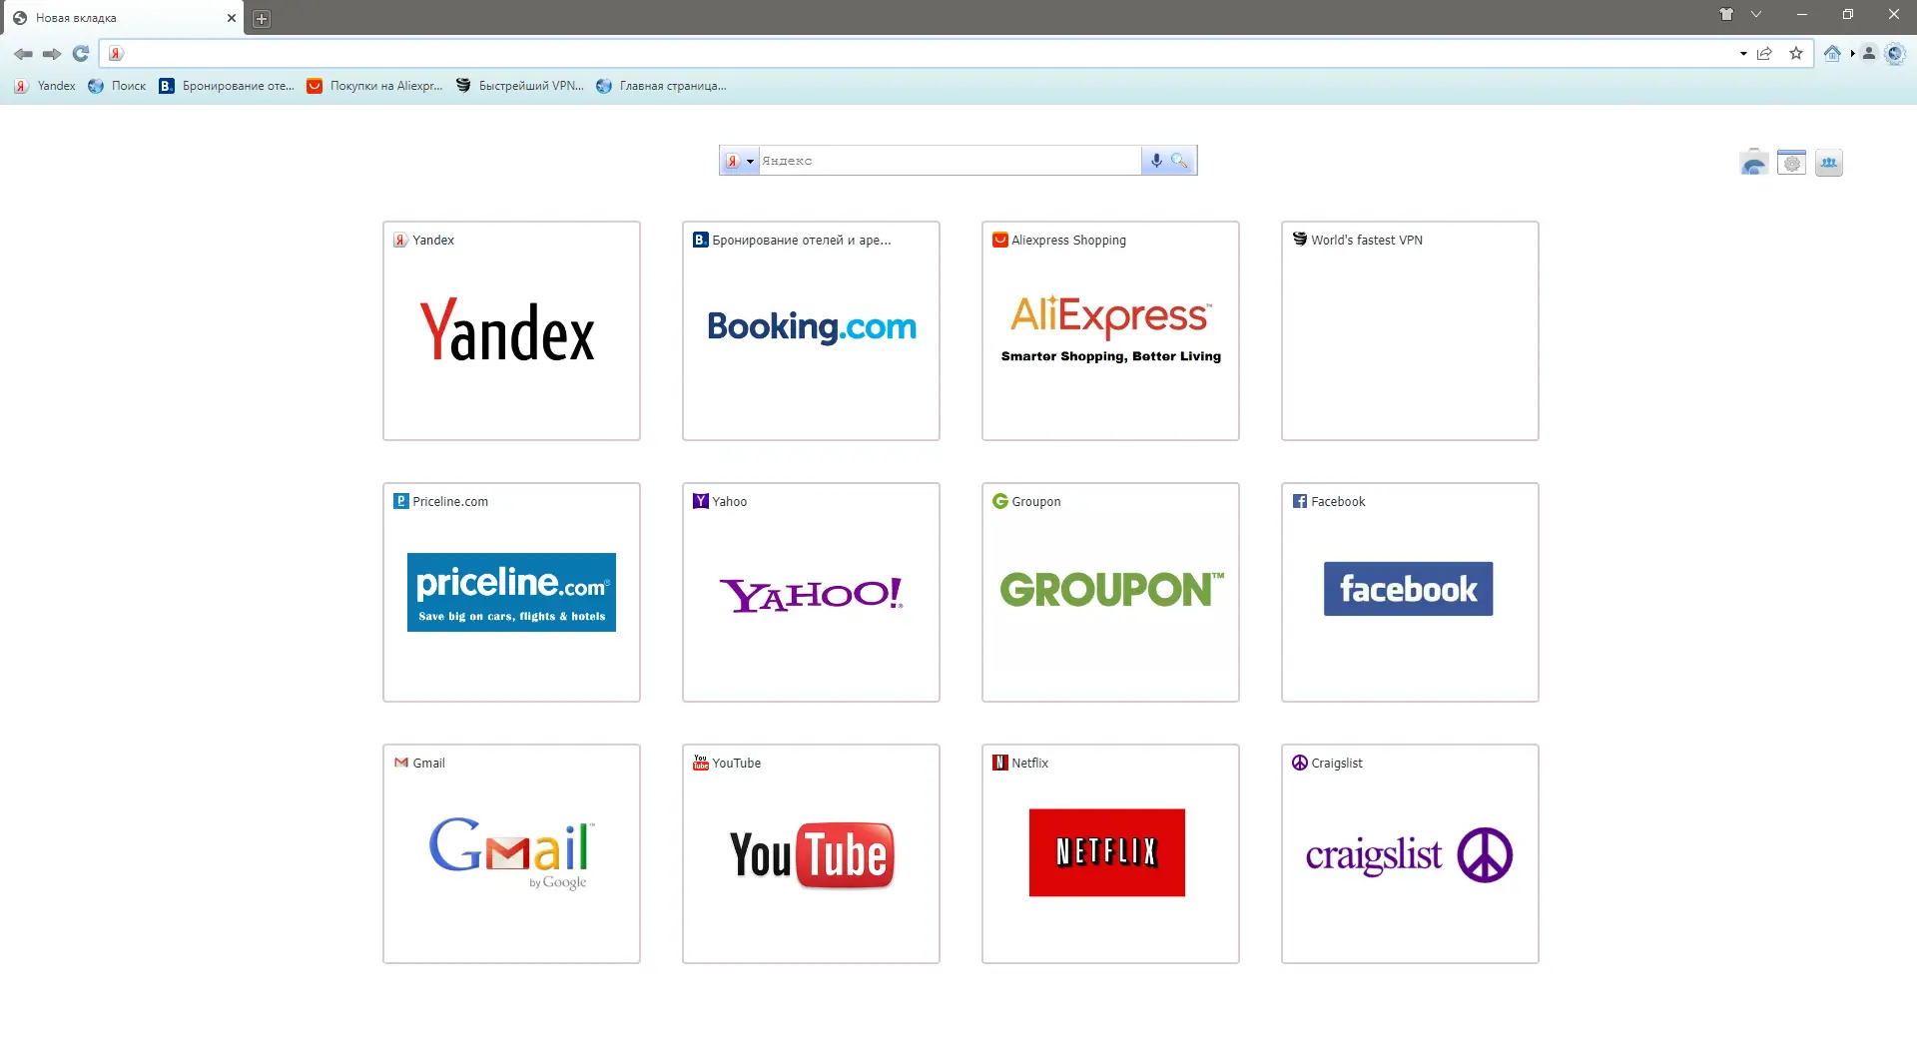
Task: Go forward using the forward arrow
Action: pos(52,54)
